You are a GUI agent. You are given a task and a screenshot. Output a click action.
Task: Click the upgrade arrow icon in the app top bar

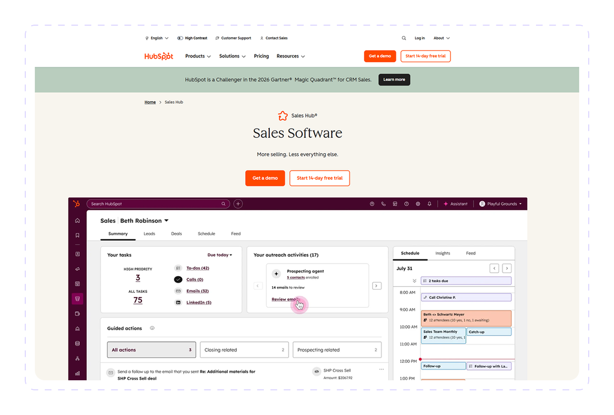pyautogui.click(x=372, y=204)
